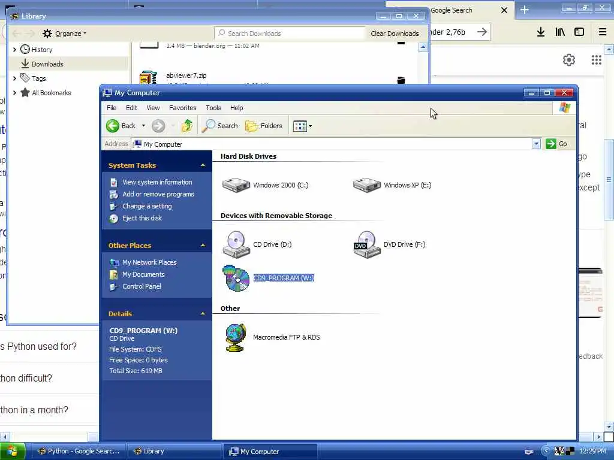The image size is (614, 460).
Task: Open the Google apps grid icon
Action: pyautogui.click(x=597, y=60)
